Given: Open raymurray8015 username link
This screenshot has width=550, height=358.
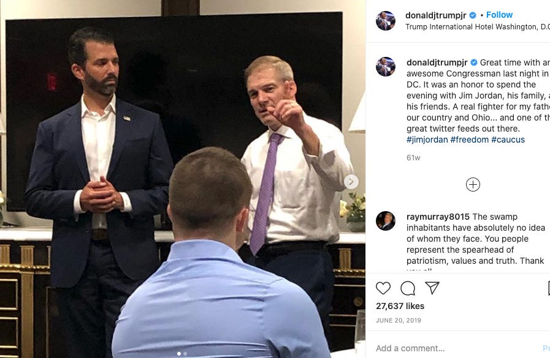Looking at the screenshot, I should (x=438, y=217).
